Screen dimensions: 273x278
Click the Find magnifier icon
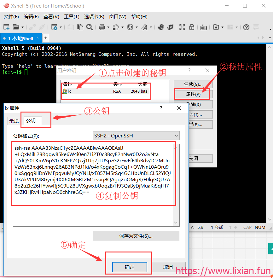90,27
